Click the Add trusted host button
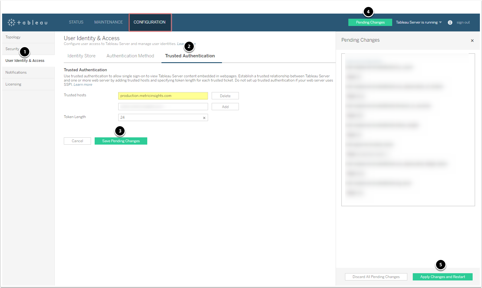 click(x=225, y=107)
